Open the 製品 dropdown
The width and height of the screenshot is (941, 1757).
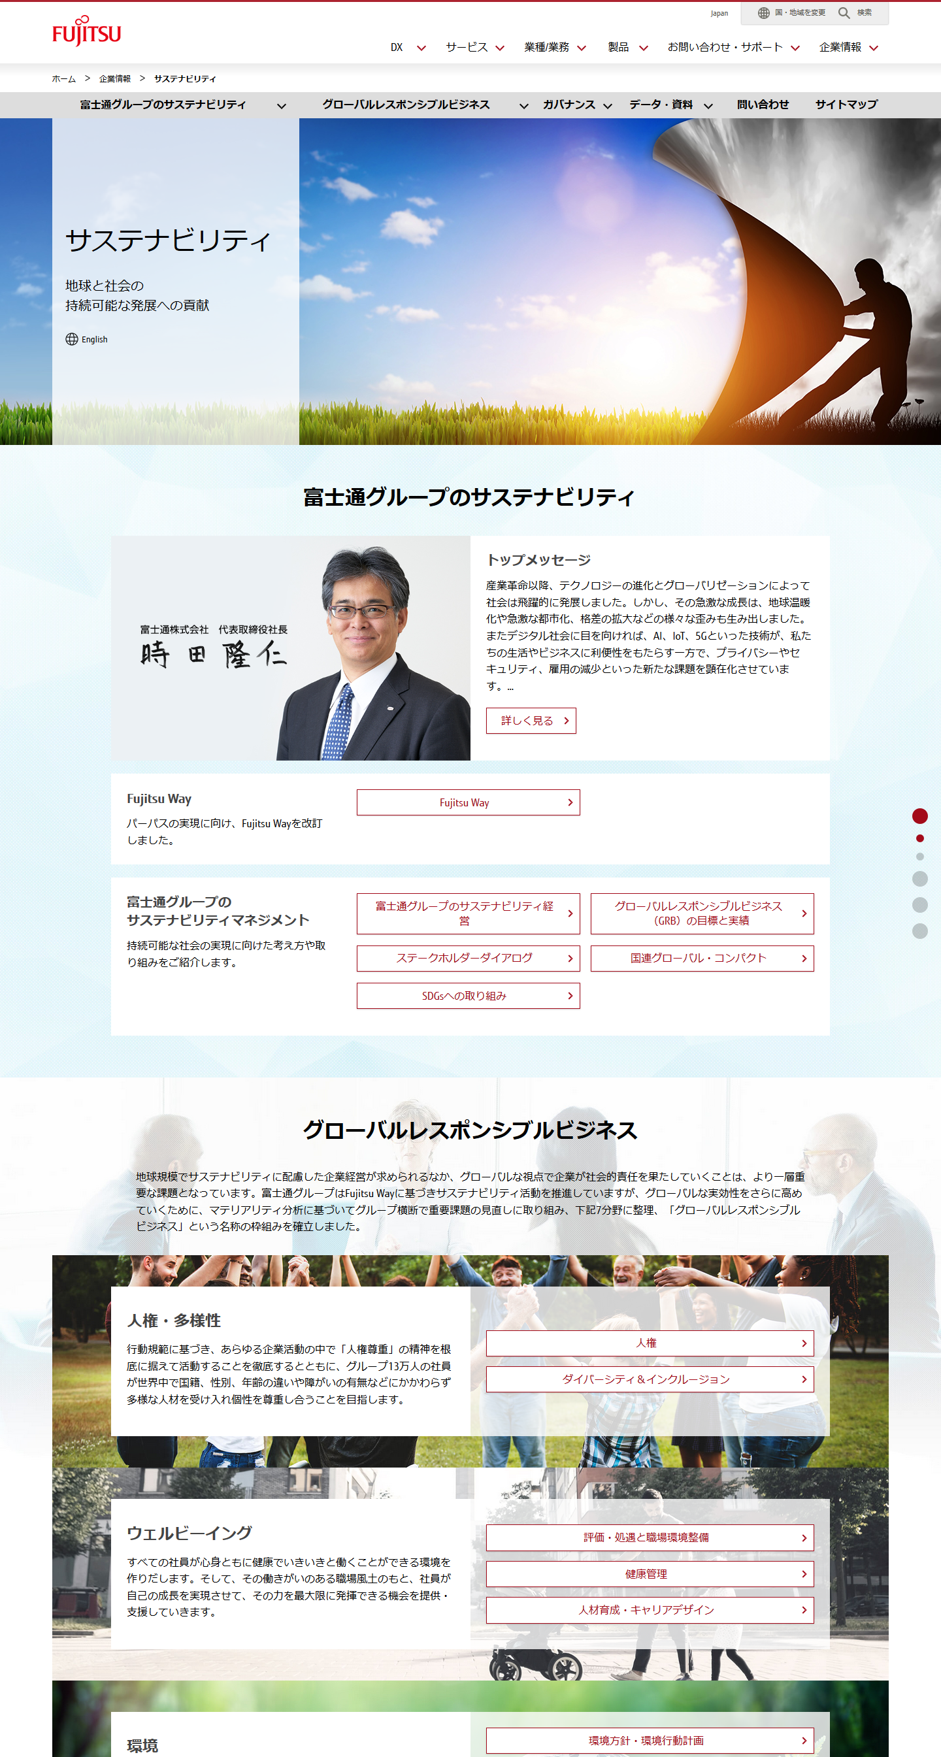click(x=628, y=47)
